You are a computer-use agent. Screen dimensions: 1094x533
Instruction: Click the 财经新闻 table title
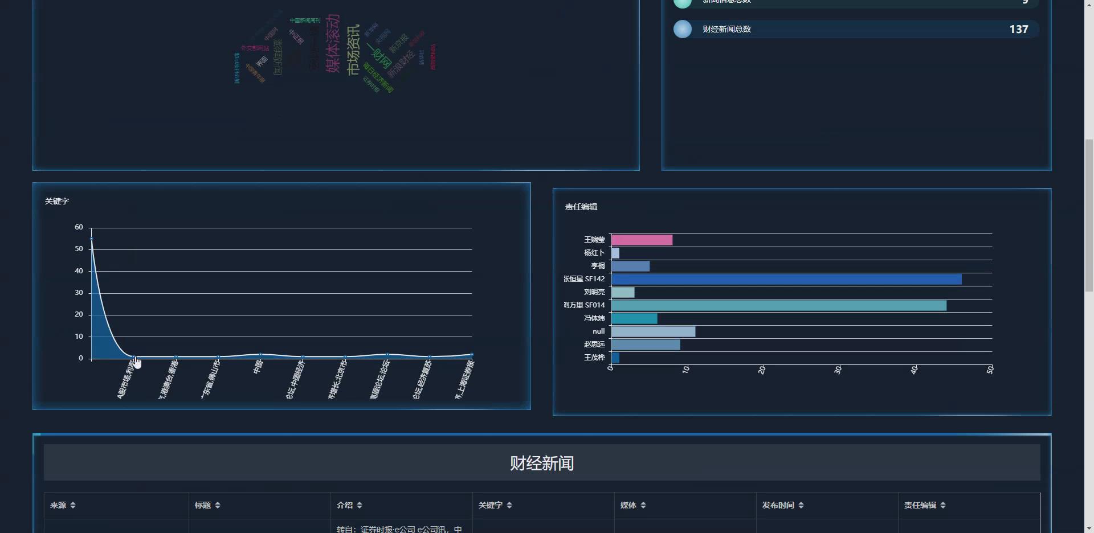[x=542, y=463]
